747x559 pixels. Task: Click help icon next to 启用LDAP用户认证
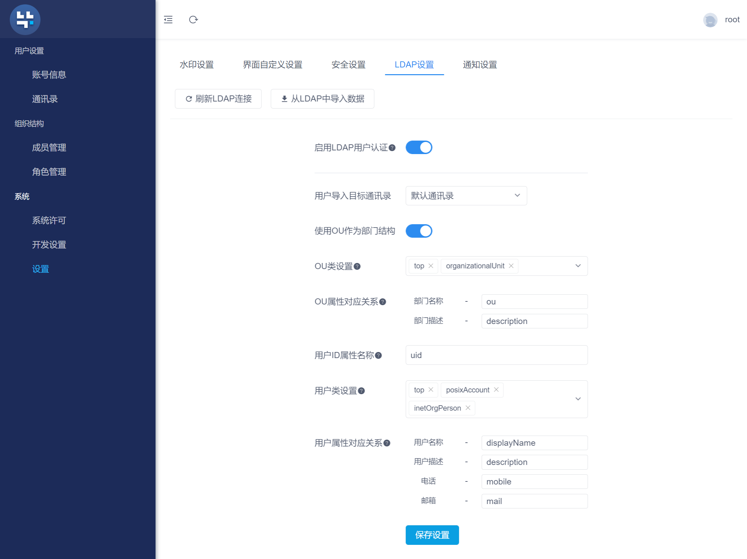[x=392, y=148]
